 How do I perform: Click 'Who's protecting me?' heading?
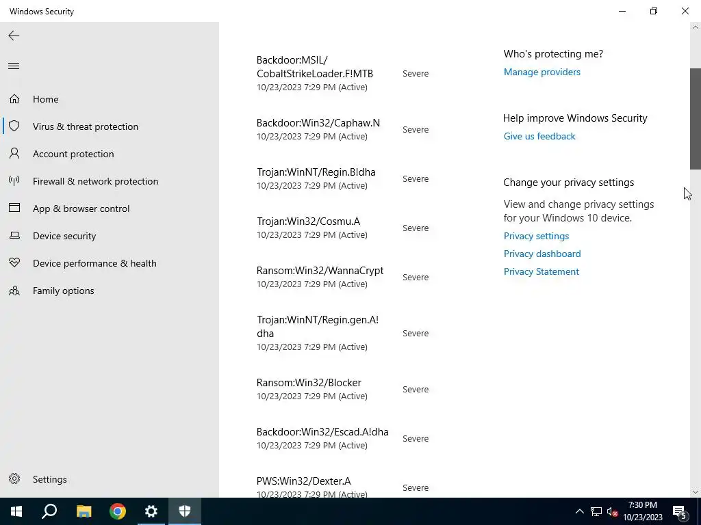tap(553, 53)
